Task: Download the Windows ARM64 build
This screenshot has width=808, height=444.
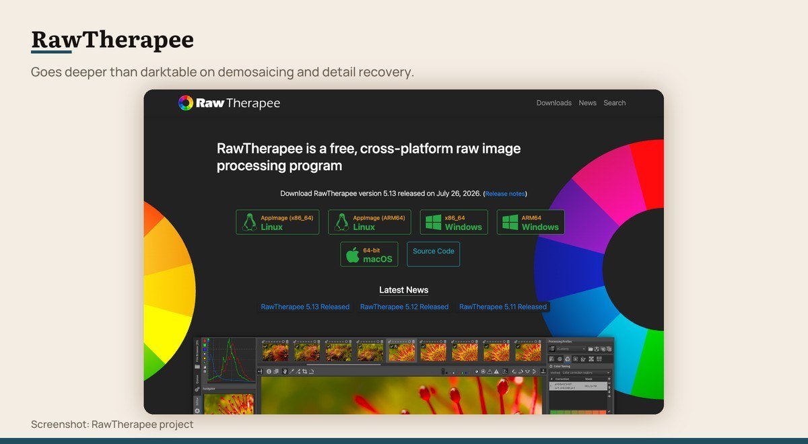Action: (531, 222)
